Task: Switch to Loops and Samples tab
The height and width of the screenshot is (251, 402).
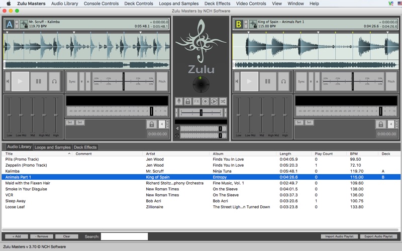Action: click(53, 147)
